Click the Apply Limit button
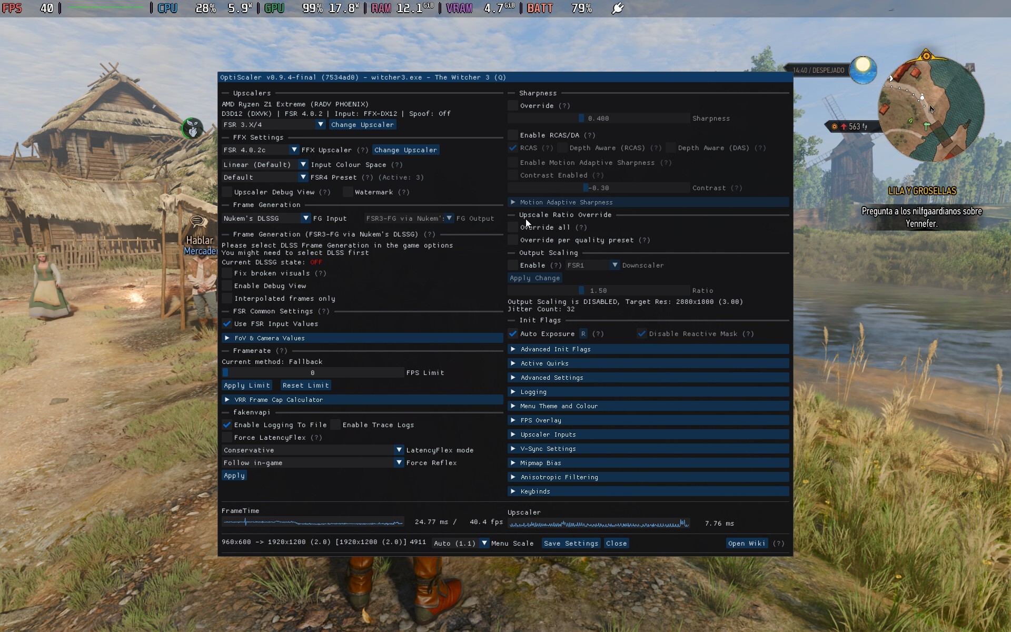 tap(246, 386)
